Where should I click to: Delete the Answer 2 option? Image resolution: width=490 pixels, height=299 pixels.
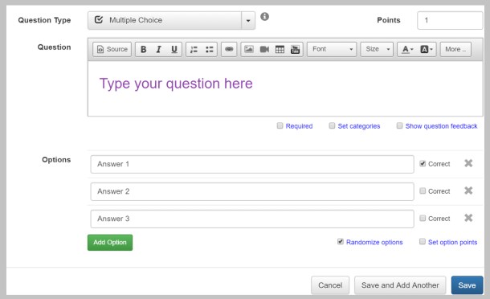tap(468, 190)
